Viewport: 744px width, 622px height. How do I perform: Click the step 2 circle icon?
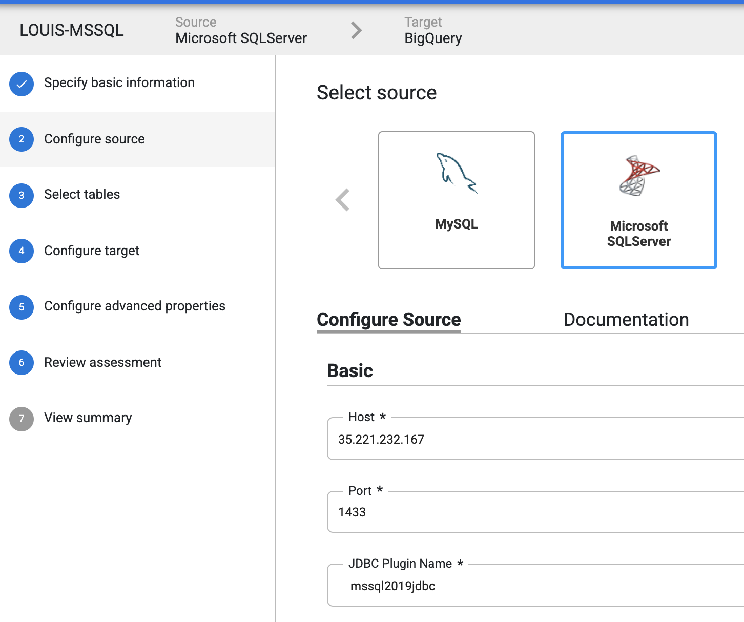click(22, 139)
